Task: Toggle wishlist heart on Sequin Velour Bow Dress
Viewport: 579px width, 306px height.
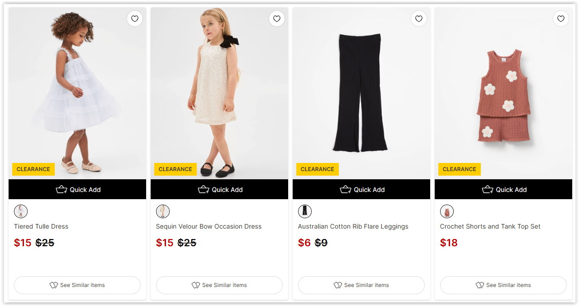Action: [x=277, y=19]
